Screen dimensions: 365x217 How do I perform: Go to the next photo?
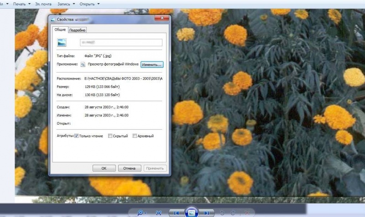206,213
